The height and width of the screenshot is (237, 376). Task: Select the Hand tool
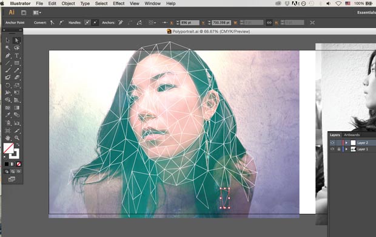click(x=8, y=138)
